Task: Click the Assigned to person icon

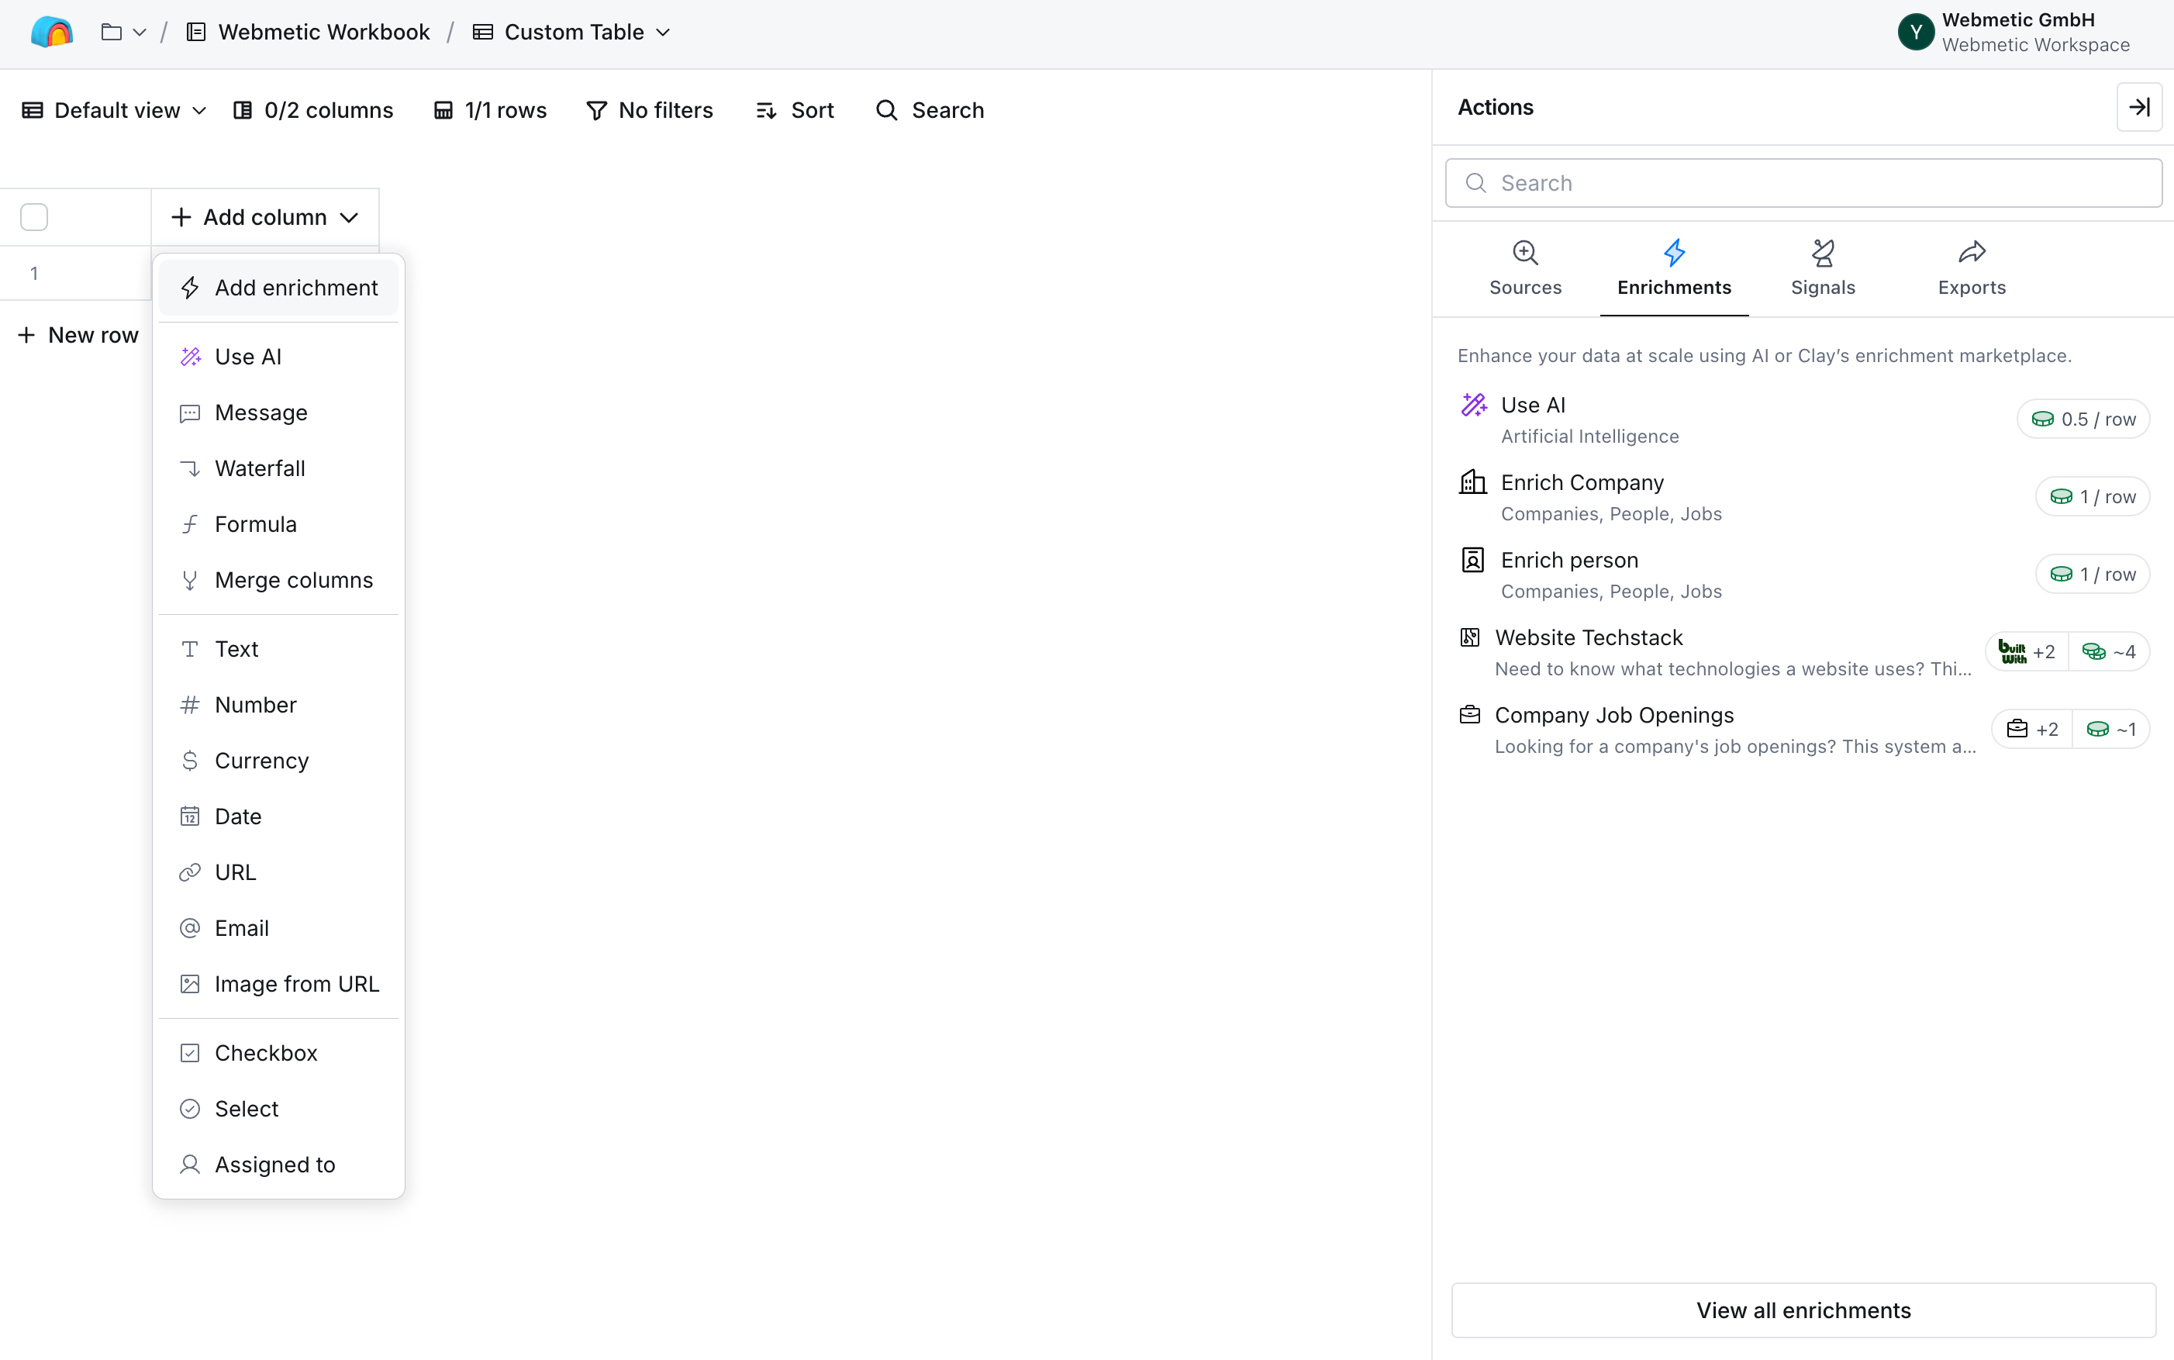Action: click(x=190, y=1165)
